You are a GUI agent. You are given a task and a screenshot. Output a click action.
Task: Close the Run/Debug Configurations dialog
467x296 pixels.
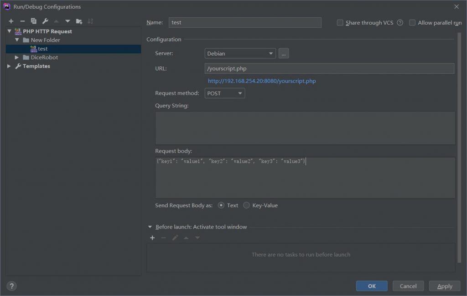[456, 6]
